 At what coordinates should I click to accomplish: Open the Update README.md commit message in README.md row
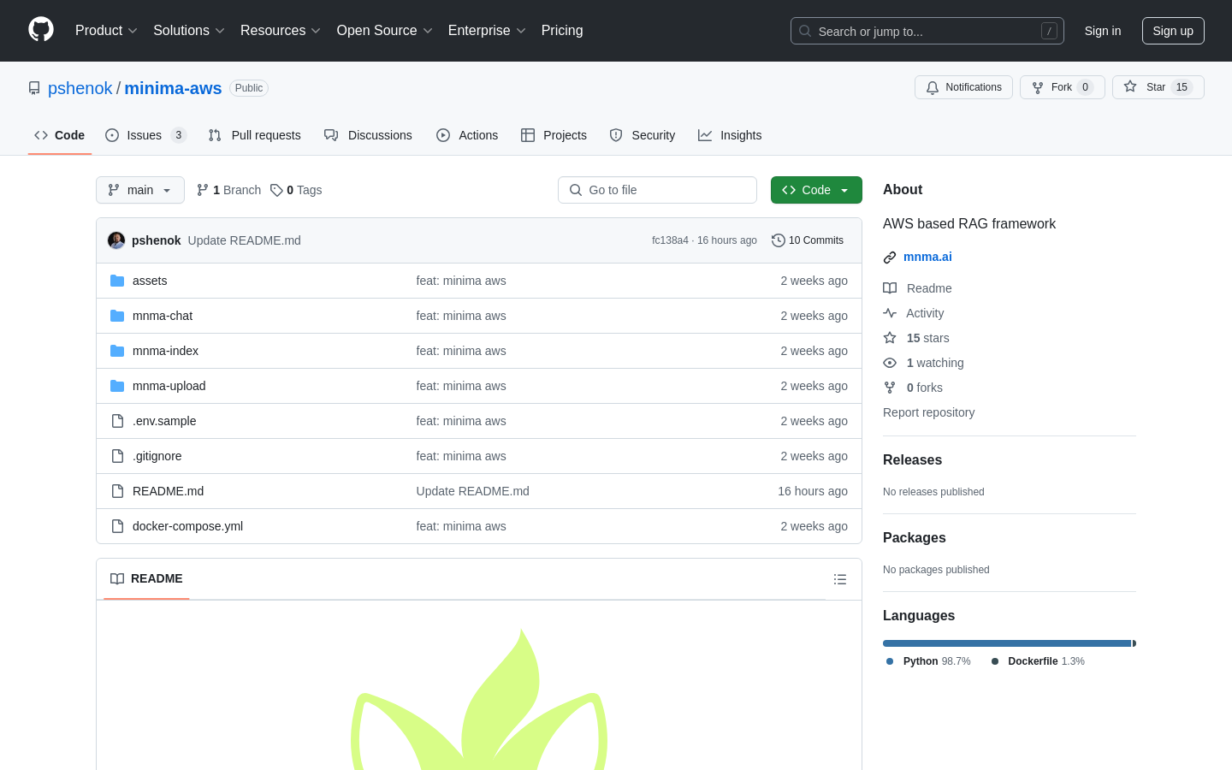(x=473, y=491)
